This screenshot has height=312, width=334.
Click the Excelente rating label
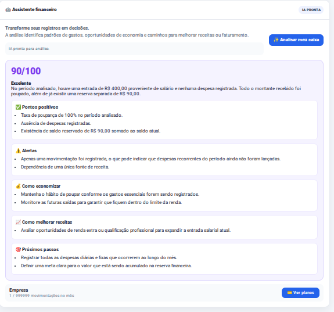[21, 83]
